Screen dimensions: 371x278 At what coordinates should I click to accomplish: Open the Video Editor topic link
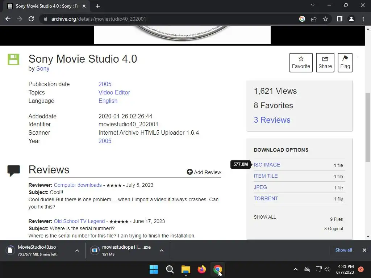(114, 92)
